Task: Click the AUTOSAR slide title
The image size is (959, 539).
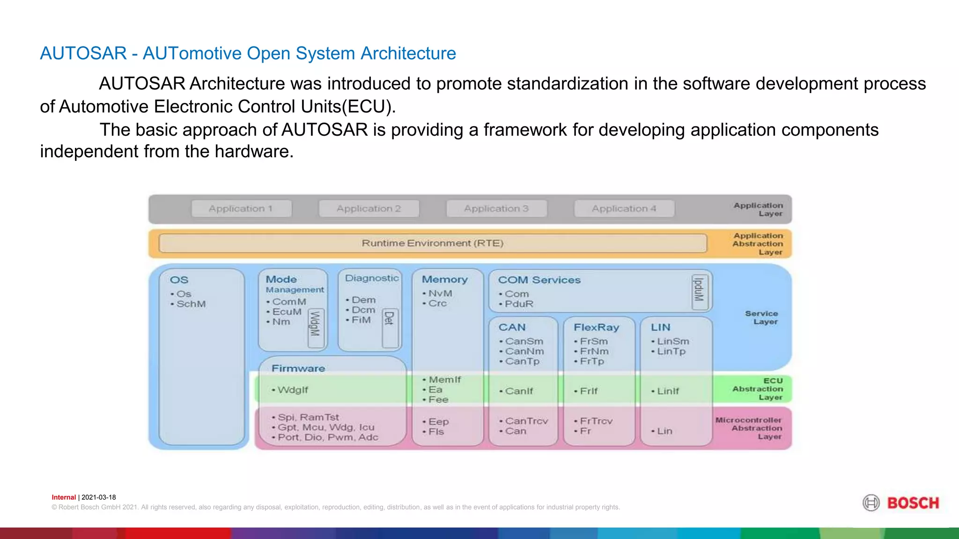Action: click(x=248, y=53)
